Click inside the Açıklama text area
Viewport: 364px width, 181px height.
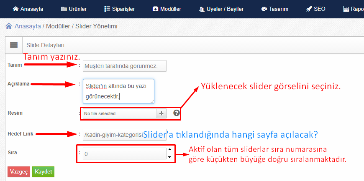(119, 91)
